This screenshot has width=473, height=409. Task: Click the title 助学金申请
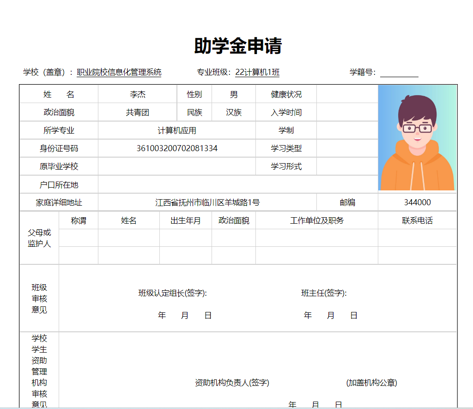pyautogui.click(x=238, y=46)
